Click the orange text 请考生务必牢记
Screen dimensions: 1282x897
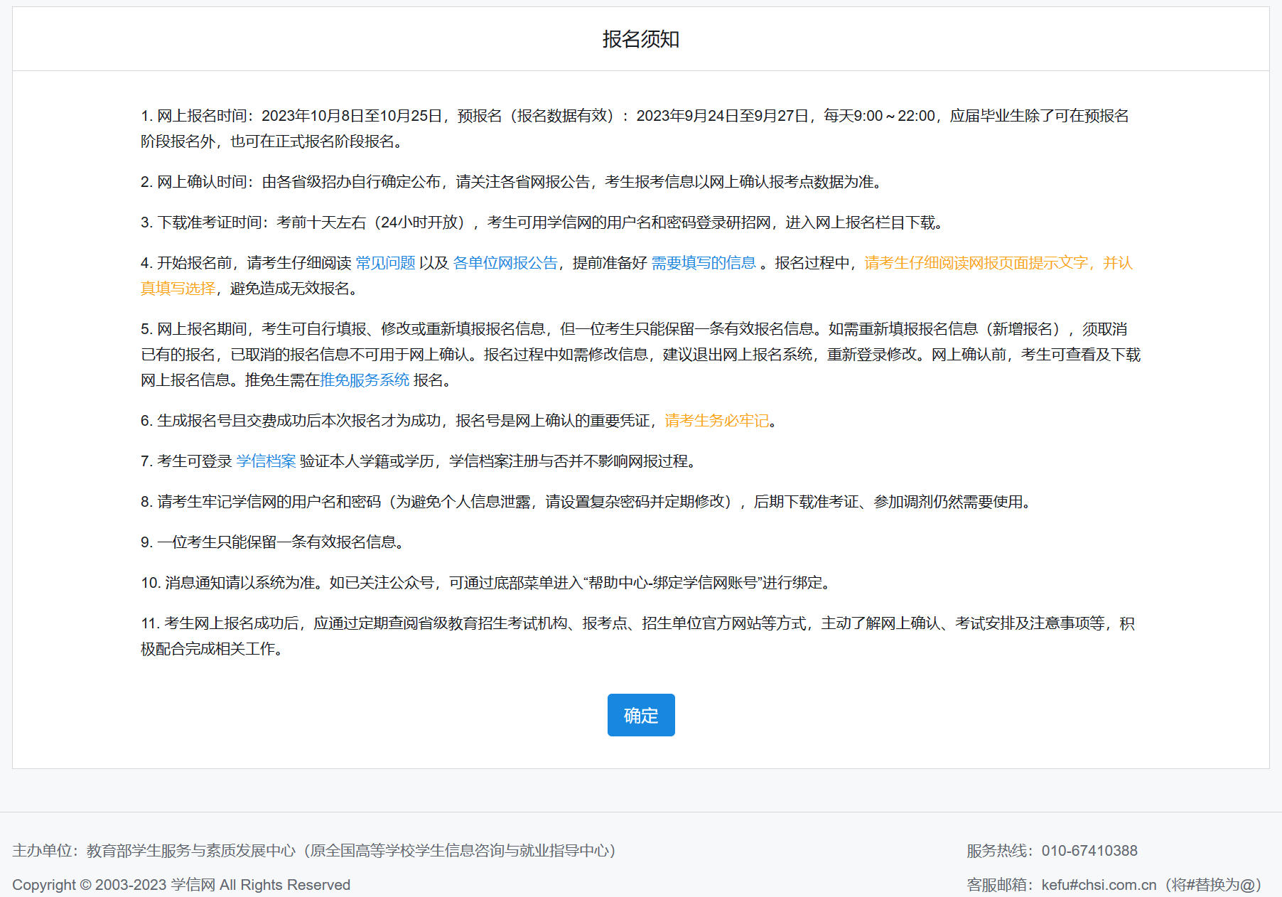[716, 421]
